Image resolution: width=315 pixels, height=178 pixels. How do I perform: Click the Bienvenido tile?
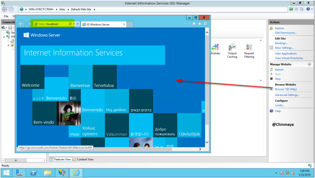(x=93, y=101)
